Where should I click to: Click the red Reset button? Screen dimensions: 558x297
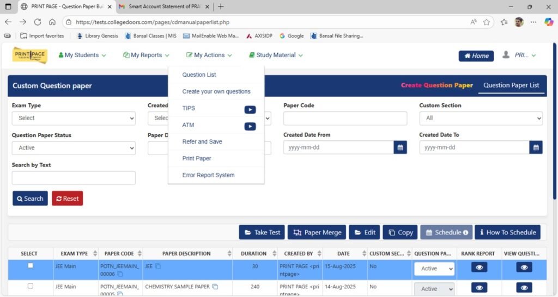[67, 199]
